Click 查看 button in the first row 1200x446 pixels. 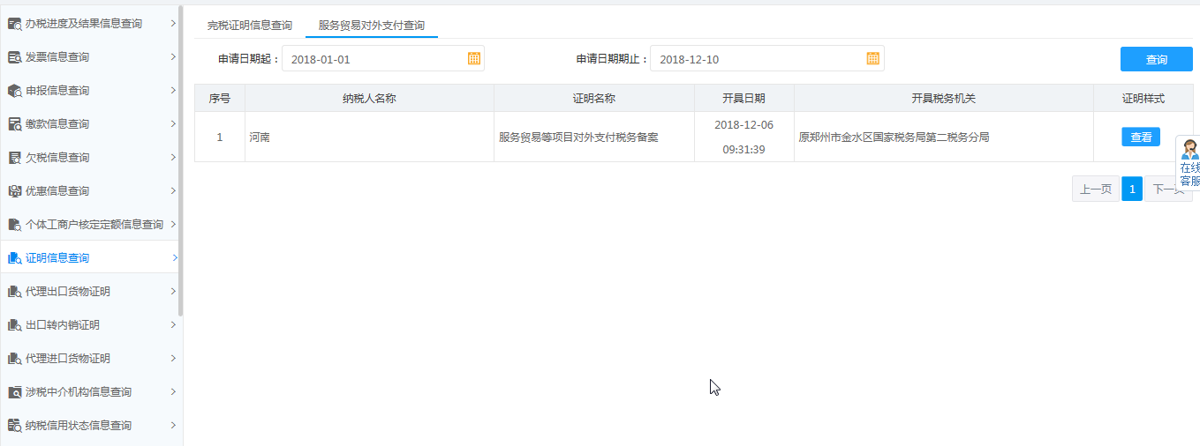(x=1141, y=138)
